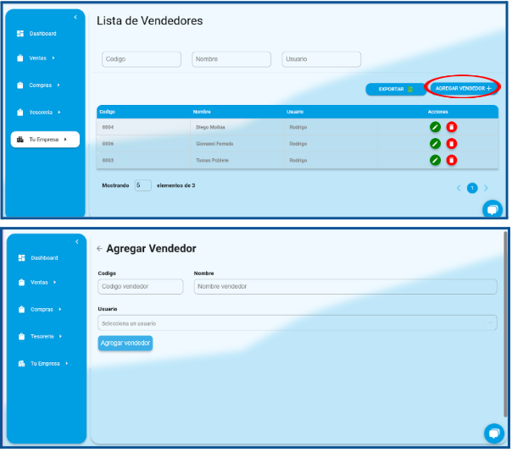Delete the Tomas Poblete row using the red icon
The width and height of the screenshot is (512, 452).
[452, 160]
